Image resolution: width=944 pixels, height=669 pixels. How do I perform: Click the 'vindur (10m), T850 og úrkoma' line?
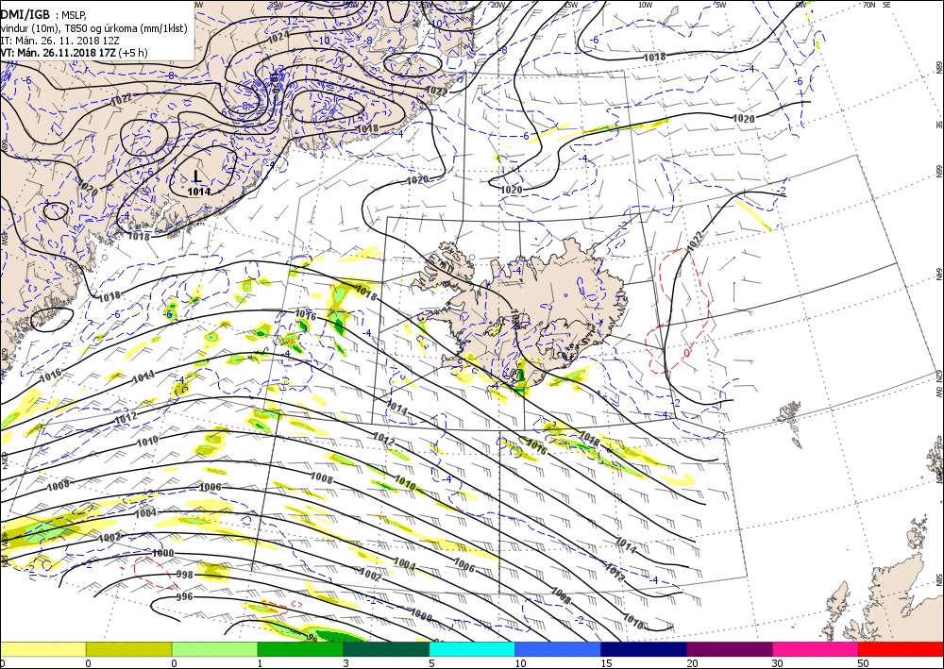93,28
